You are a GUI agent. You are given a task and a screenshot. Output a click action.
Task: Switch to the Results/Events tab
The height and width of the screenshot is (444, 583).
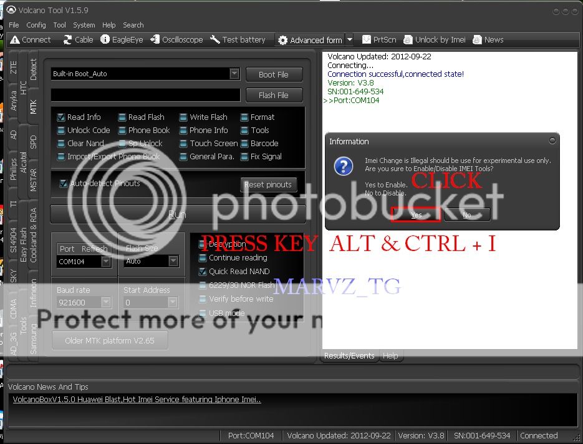(349, 356)
